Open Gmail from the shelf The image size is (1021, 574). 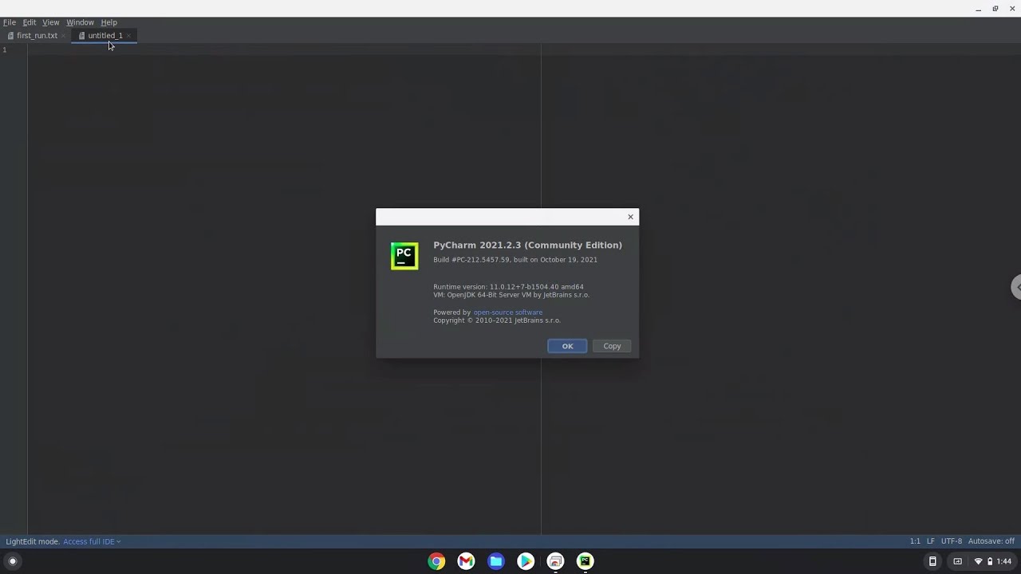[466, 561]
